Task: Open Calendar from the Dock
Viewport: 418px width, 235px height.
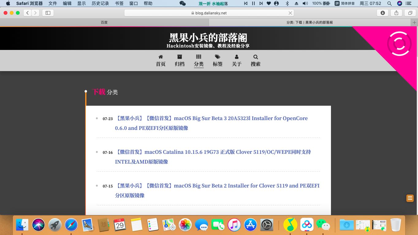Action: (120, 225)
